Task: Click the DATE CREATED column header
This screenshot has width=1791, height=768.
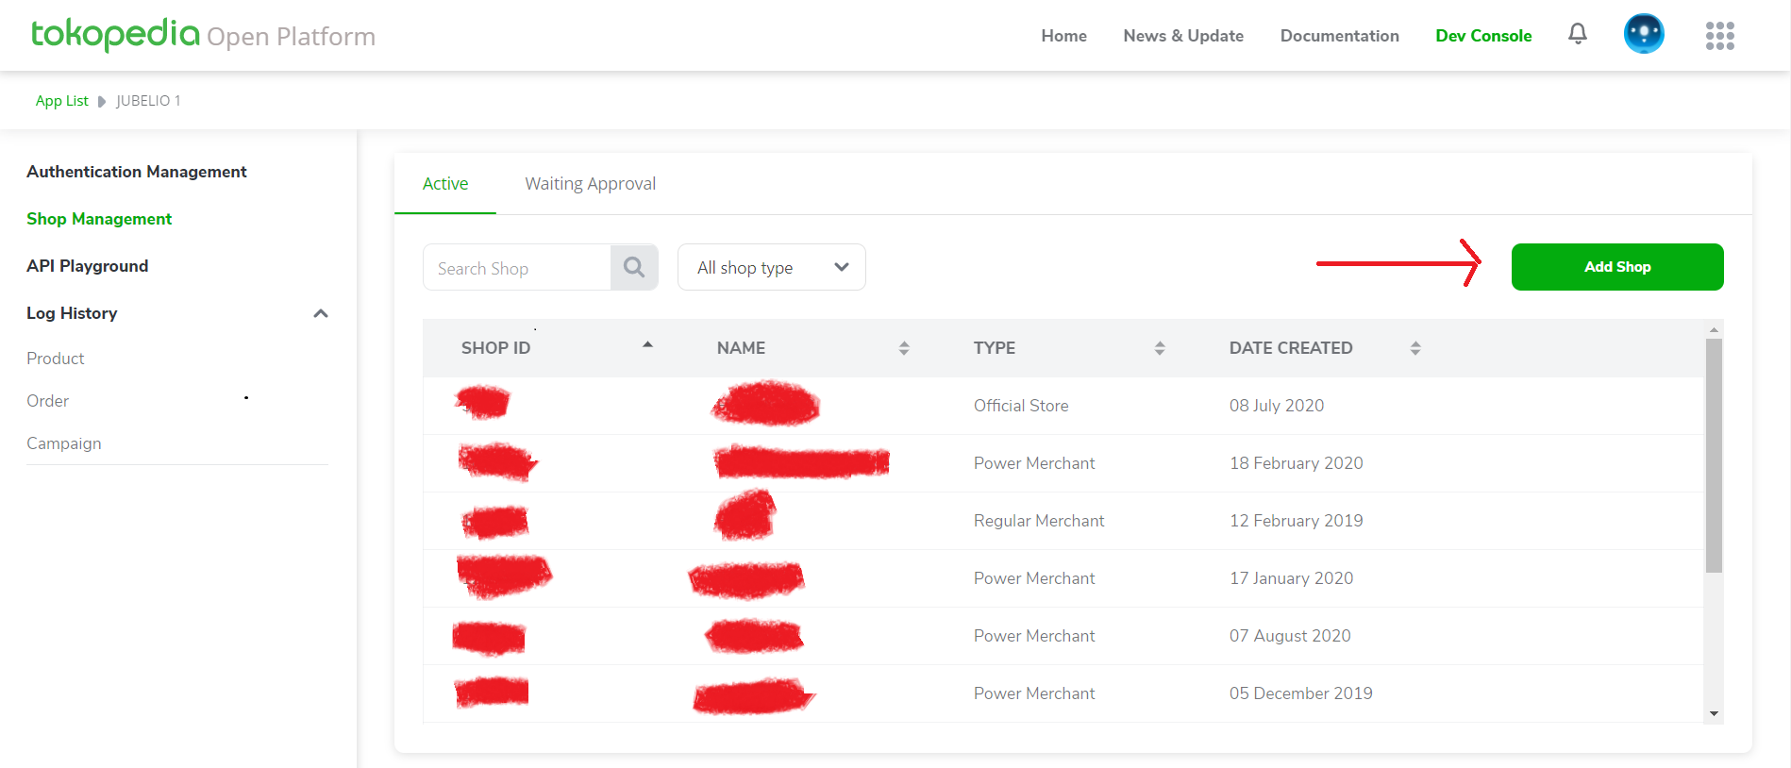Action: 1291,348
